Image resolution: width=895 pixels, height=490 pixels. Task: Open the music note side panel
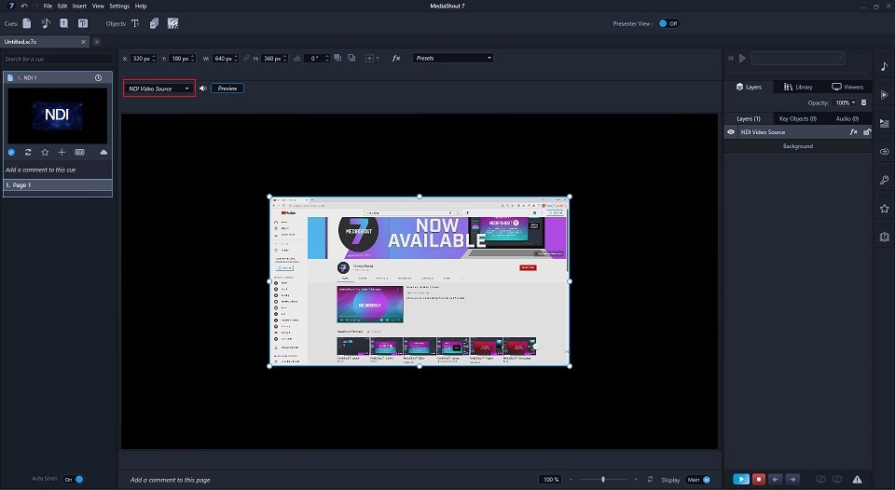[884, 66]
